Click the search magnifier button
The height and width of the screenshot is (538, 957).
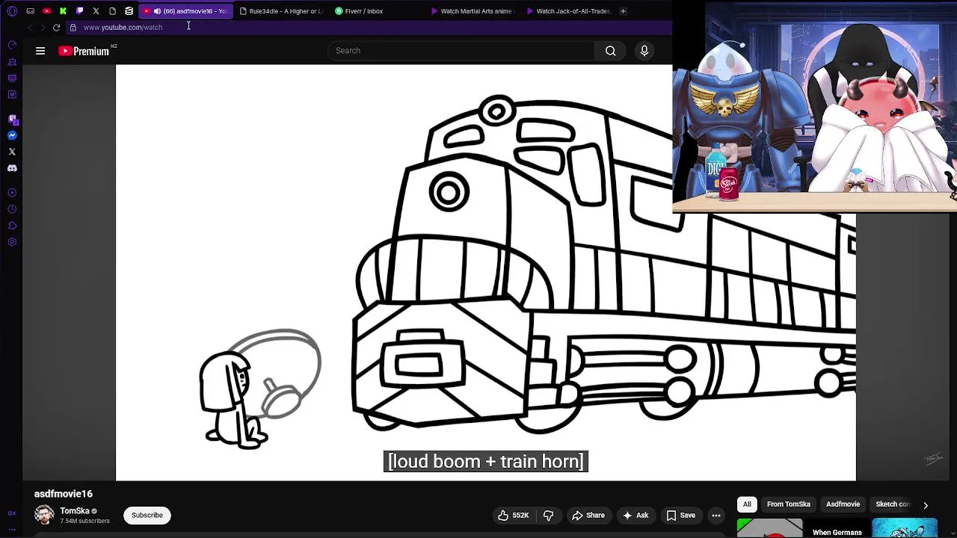point(611,51)
